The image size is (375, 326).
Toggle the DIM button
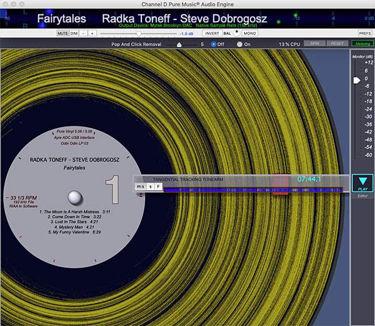(74, 33)
